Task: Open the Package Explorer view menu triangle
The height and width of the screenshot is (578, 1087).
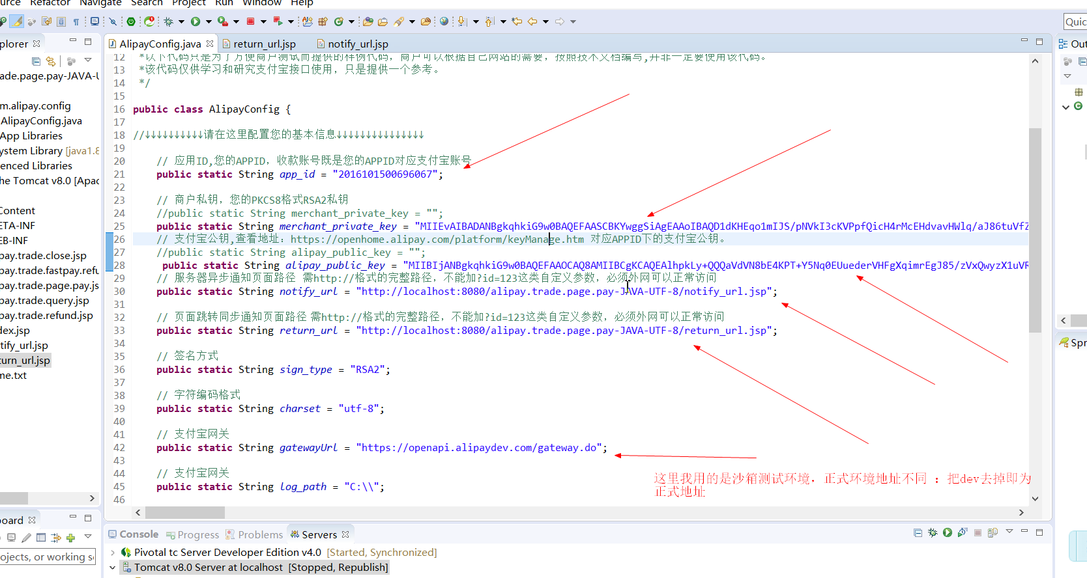Action: pyautogui.click(x=88, y=61)
